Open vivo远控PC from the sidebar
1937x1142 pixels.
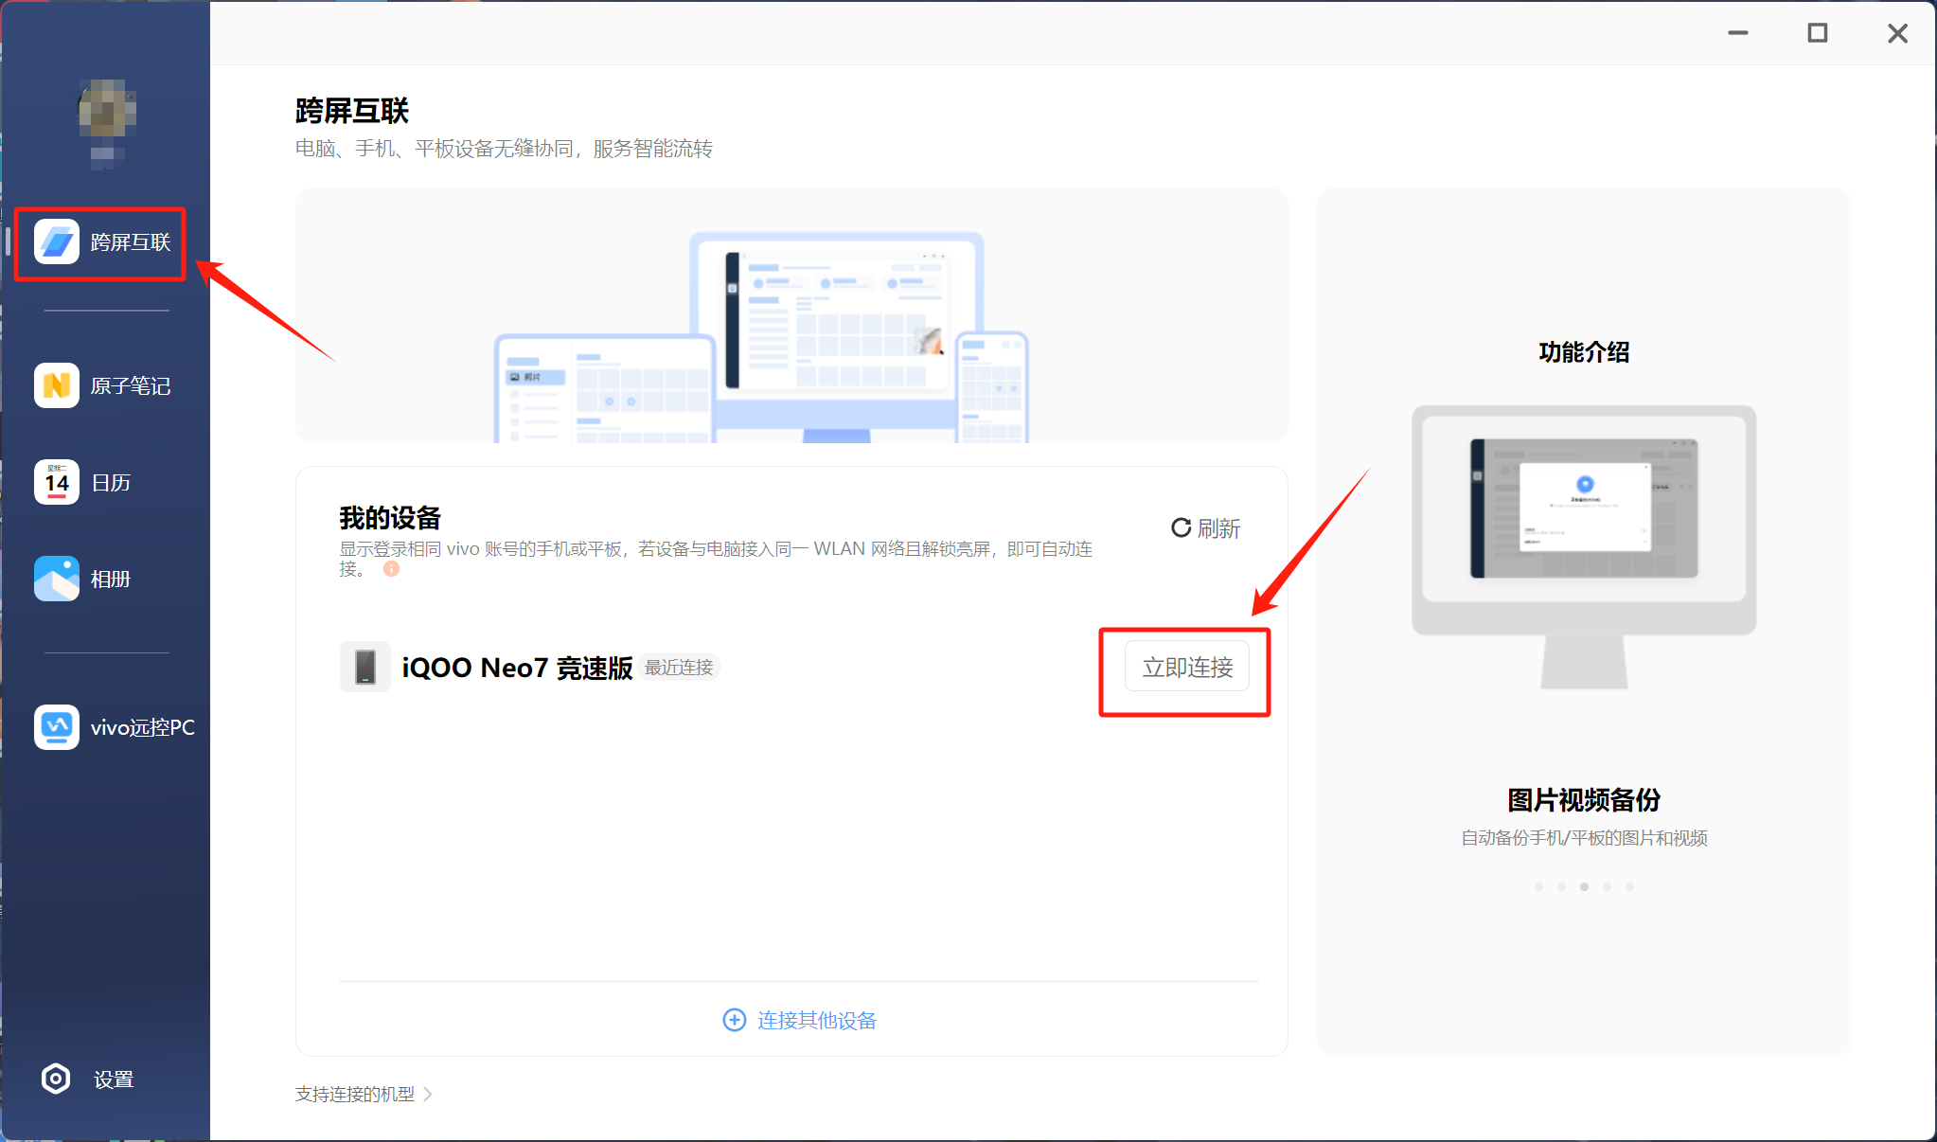(x=114, y=727)
